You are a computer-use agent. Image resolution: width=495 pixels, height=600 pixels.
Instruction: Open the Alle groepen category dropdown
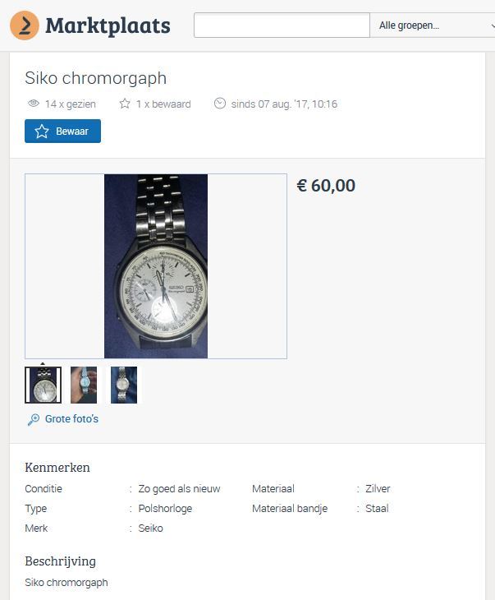432,25
